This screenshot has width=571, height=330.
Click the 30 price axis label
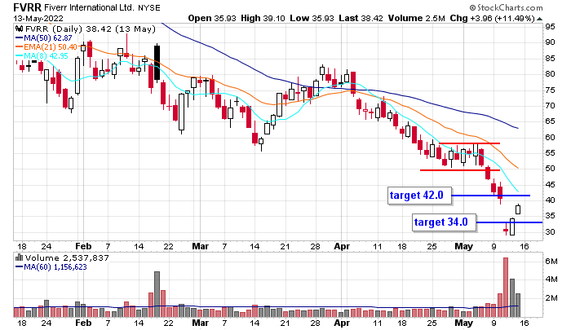(x=550, y=231)
